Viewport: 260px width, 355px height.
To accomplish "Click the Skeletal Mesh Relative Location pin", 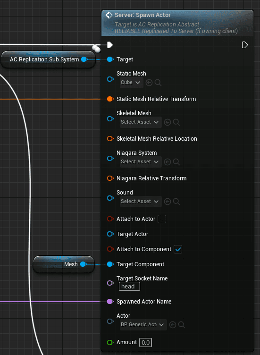I will click(x=110, y=139).
